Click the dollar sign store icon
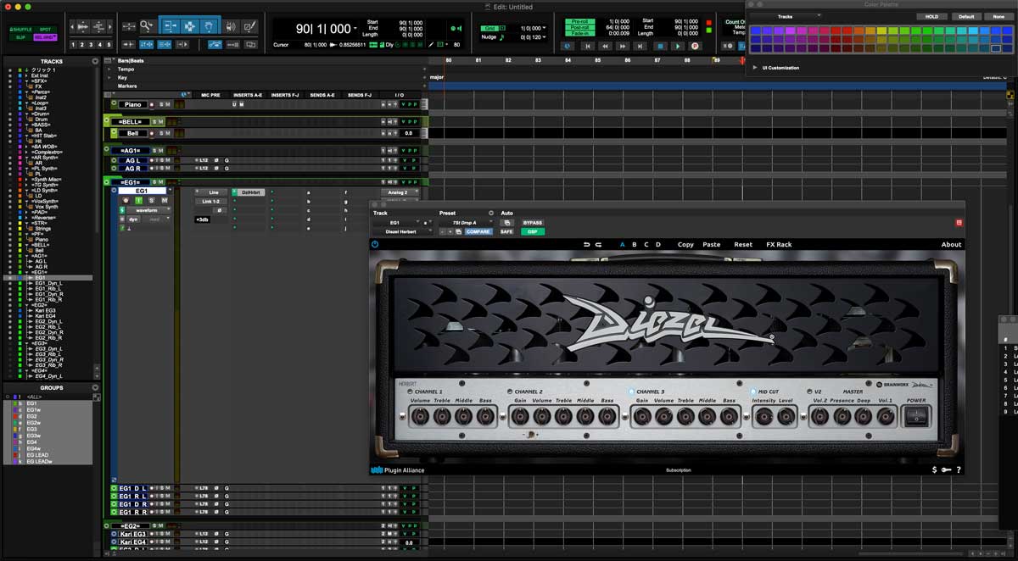 [934, 469]
